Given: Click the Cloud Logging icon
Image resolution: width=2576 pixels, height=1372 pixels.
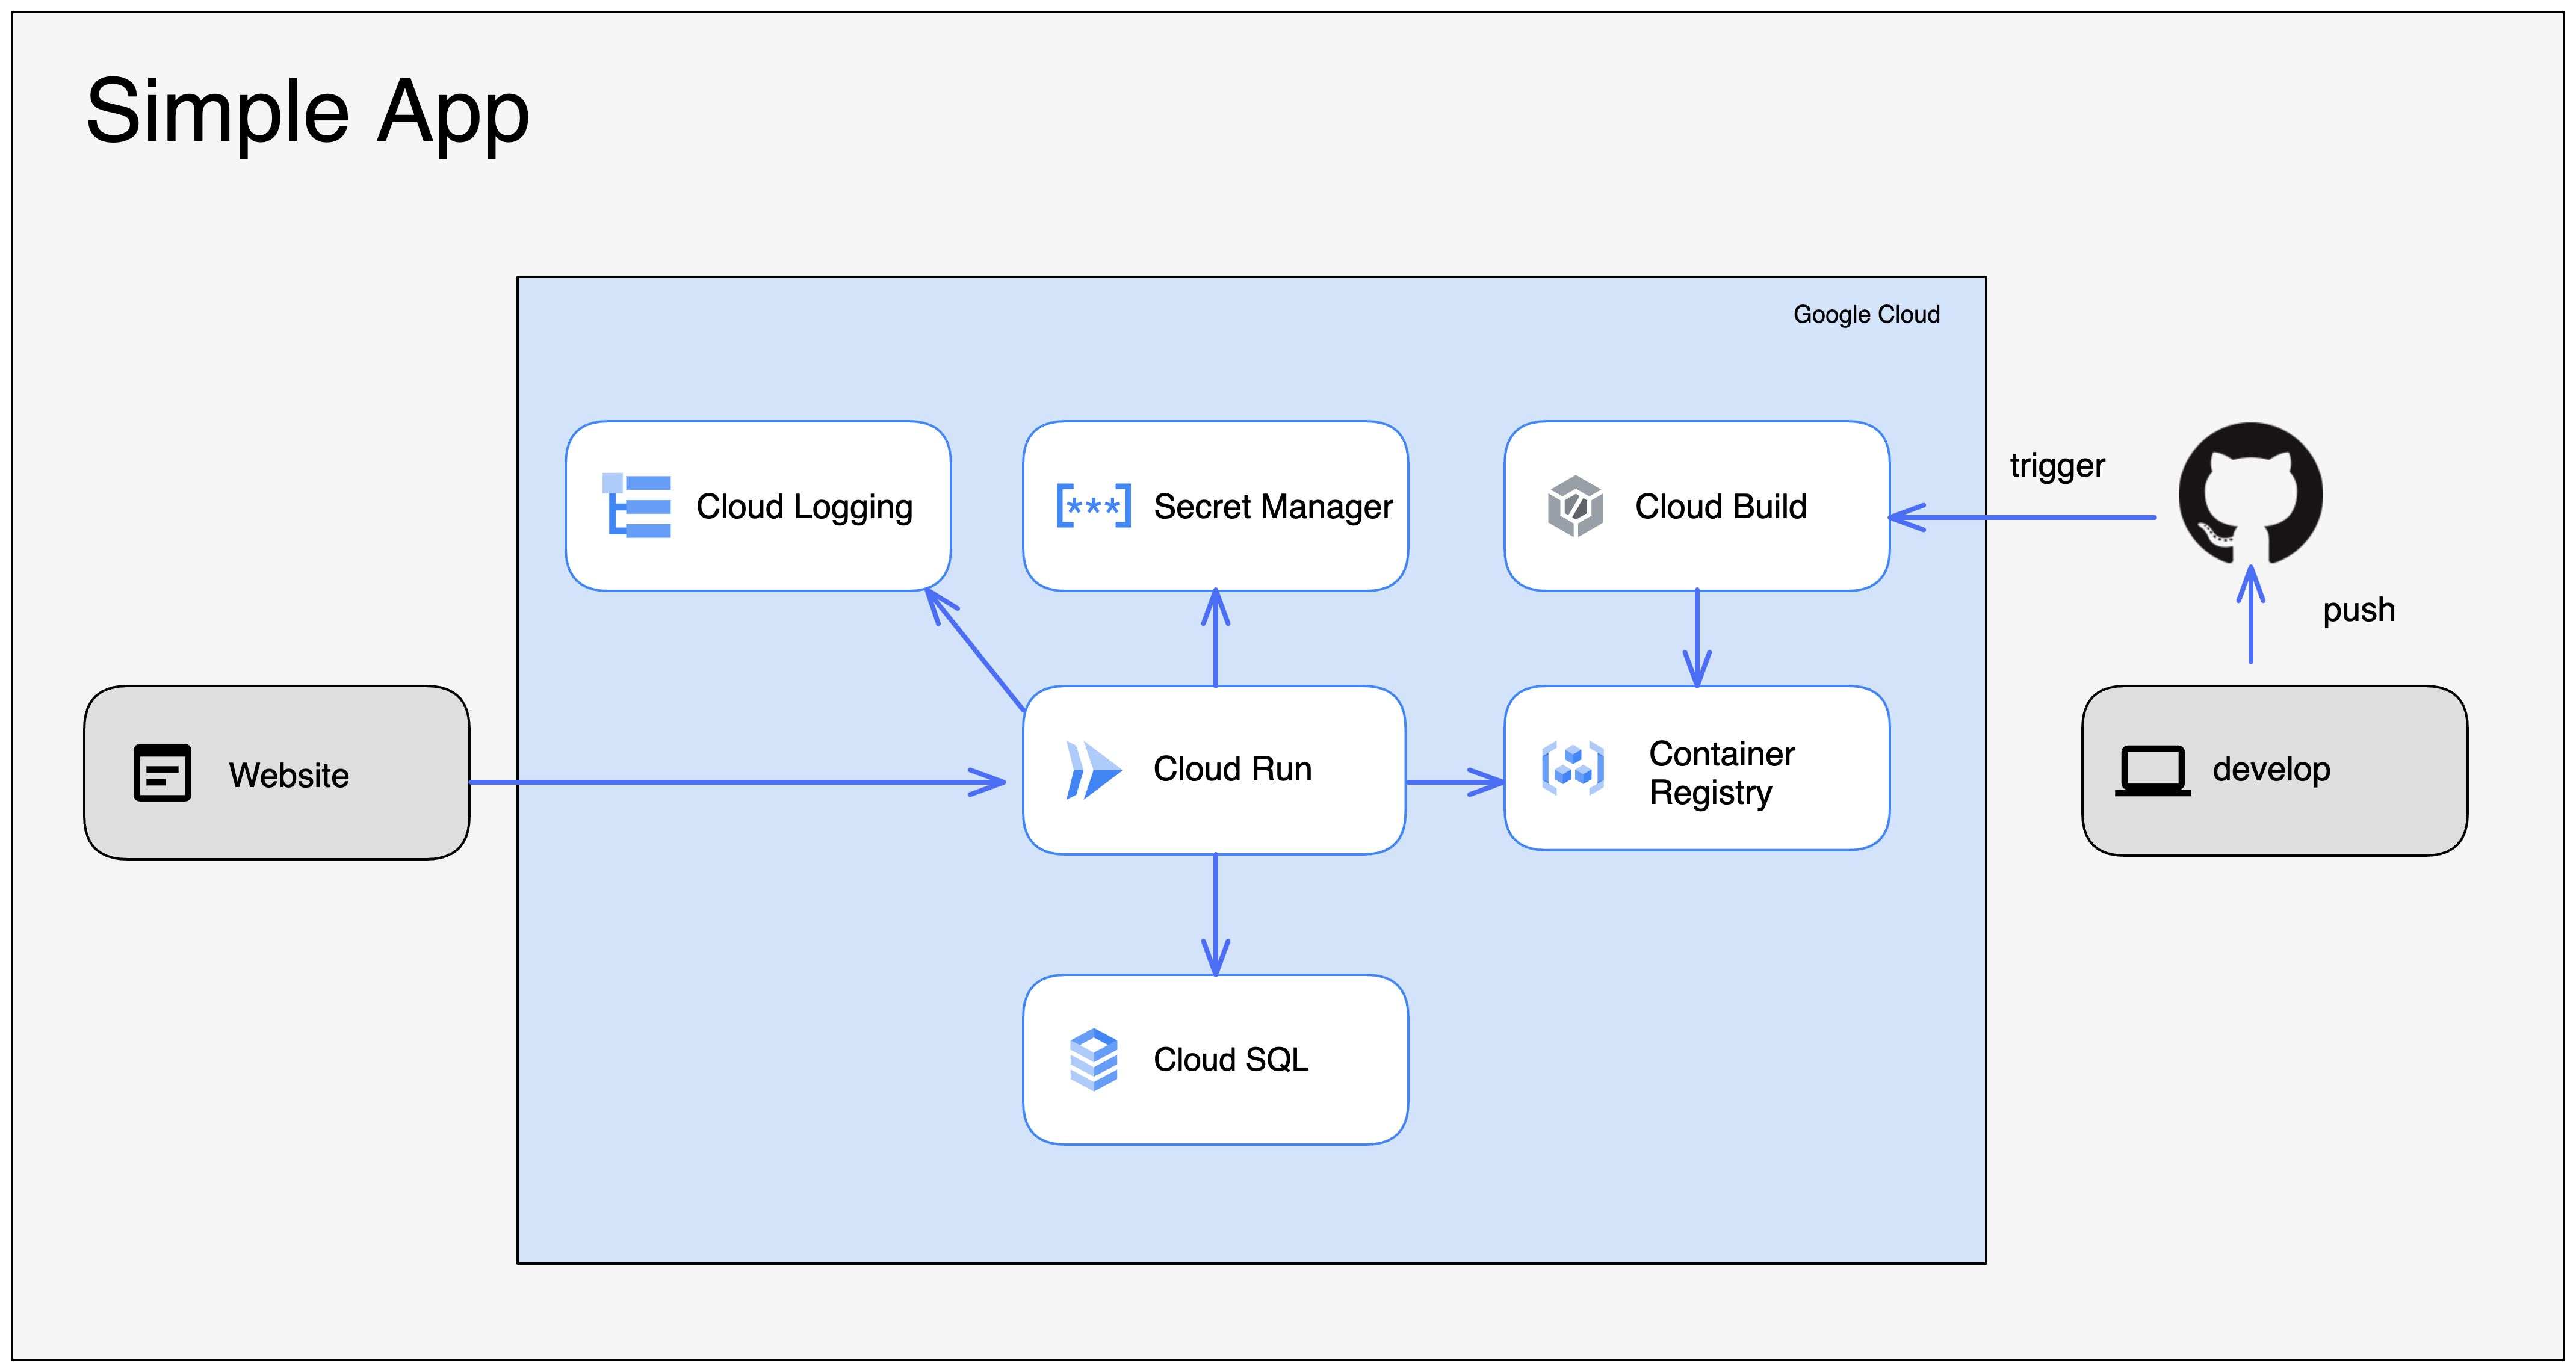Looking at the screenshot, I should (x=637, y=506).
